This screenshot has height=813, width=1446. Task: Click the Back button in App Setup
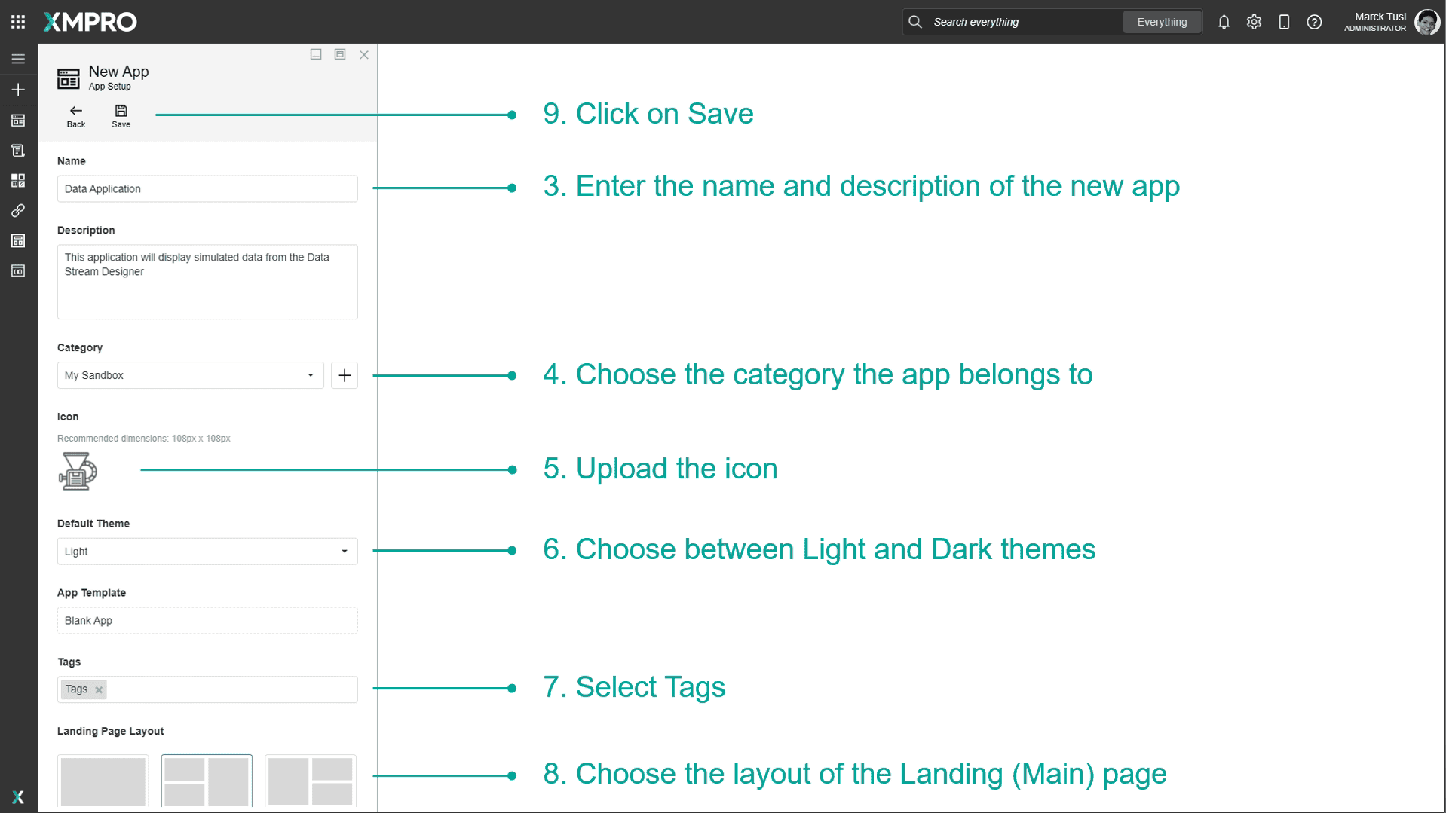click(75, 115)
